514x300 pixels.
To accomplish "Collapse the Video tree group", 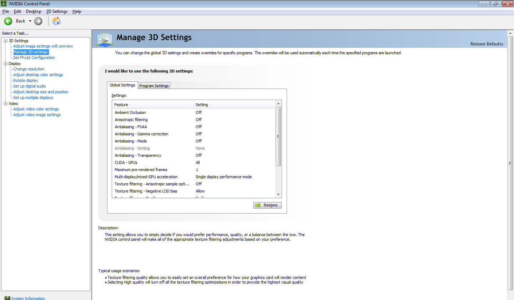I will (5, 104).
